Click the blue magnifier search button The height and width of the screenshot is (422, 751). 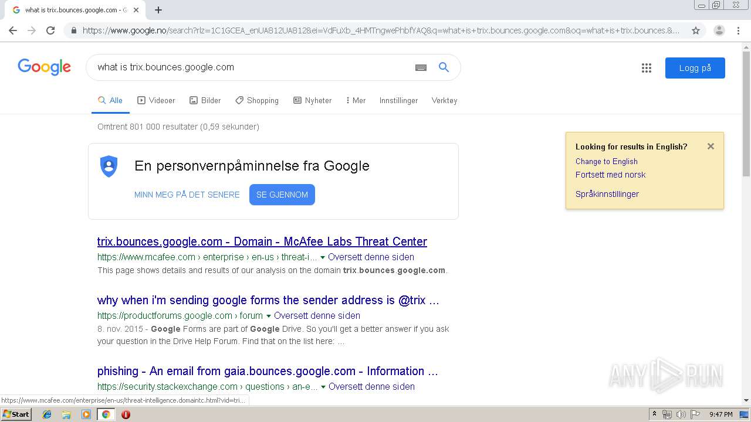pos(444,67)
